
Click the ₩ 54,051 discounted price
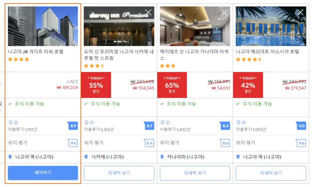(x=221, y=88)
